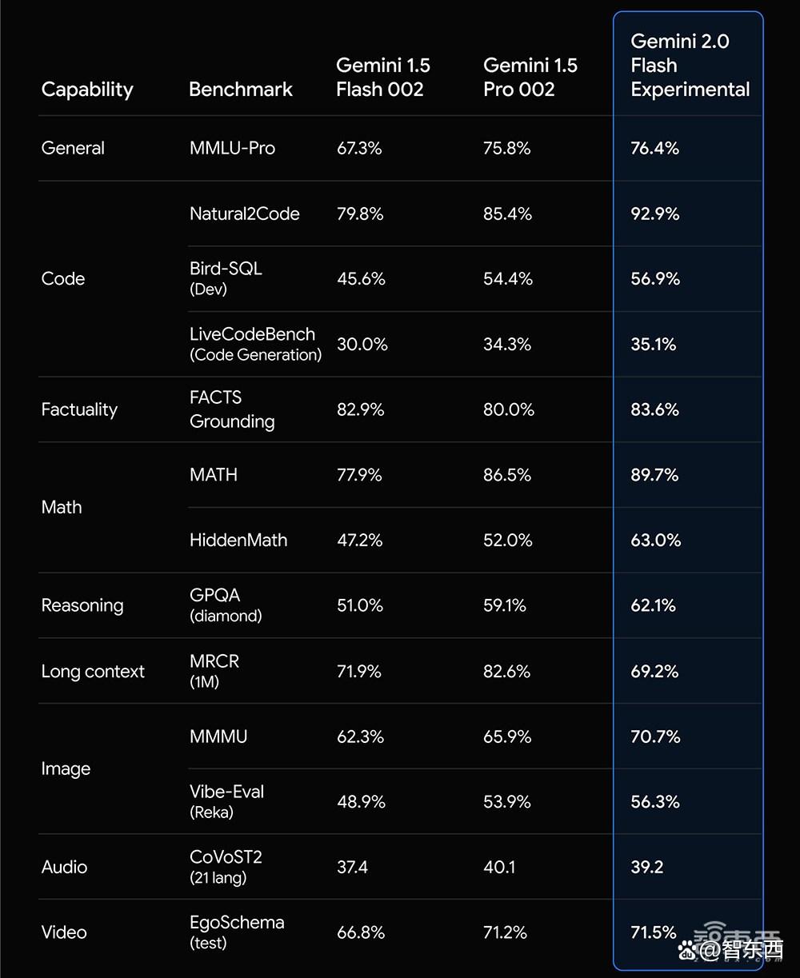Select the HiddenMath benchmark label

[238, 540]
